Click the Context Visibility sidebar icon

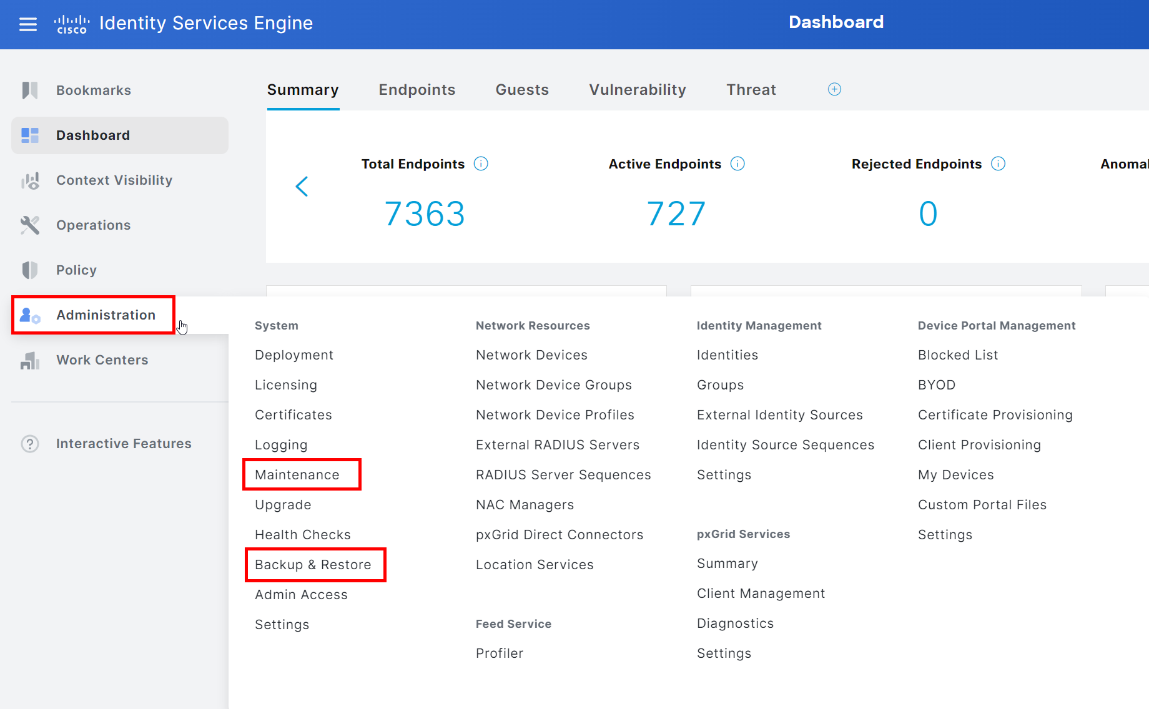tap(30, 180)
